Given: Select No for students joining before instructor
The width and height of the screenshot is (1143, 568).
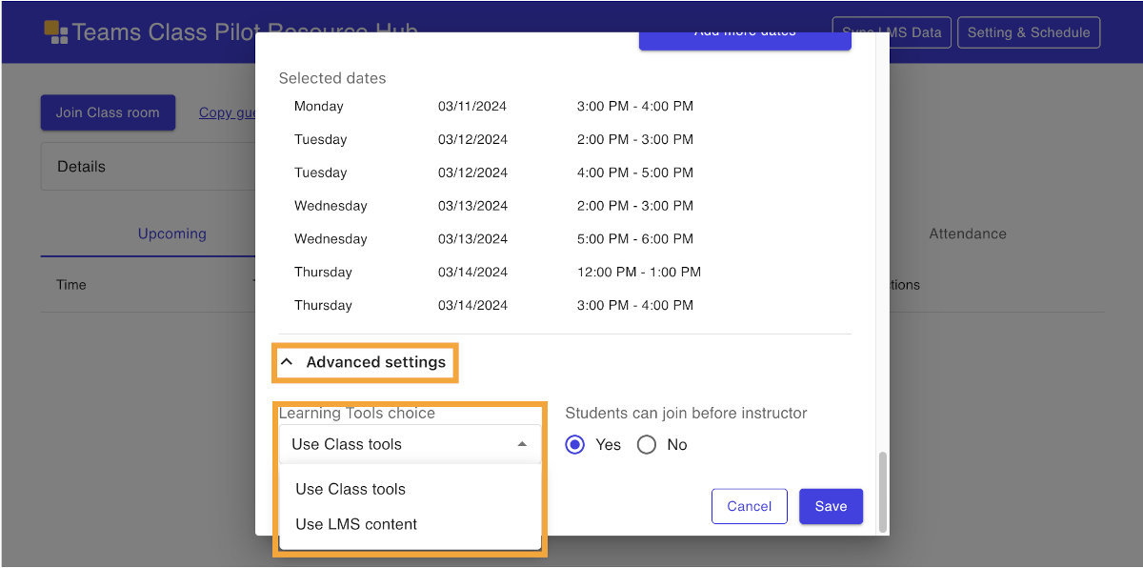Looking at the screenshot, I should (647, 445).
